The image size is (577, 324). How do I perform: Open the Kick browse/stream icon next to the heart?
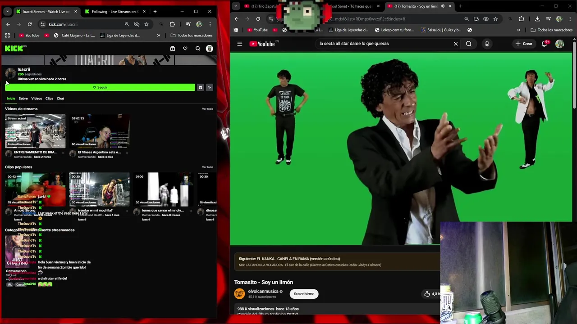pyautogui.click(x=172, y=49)
